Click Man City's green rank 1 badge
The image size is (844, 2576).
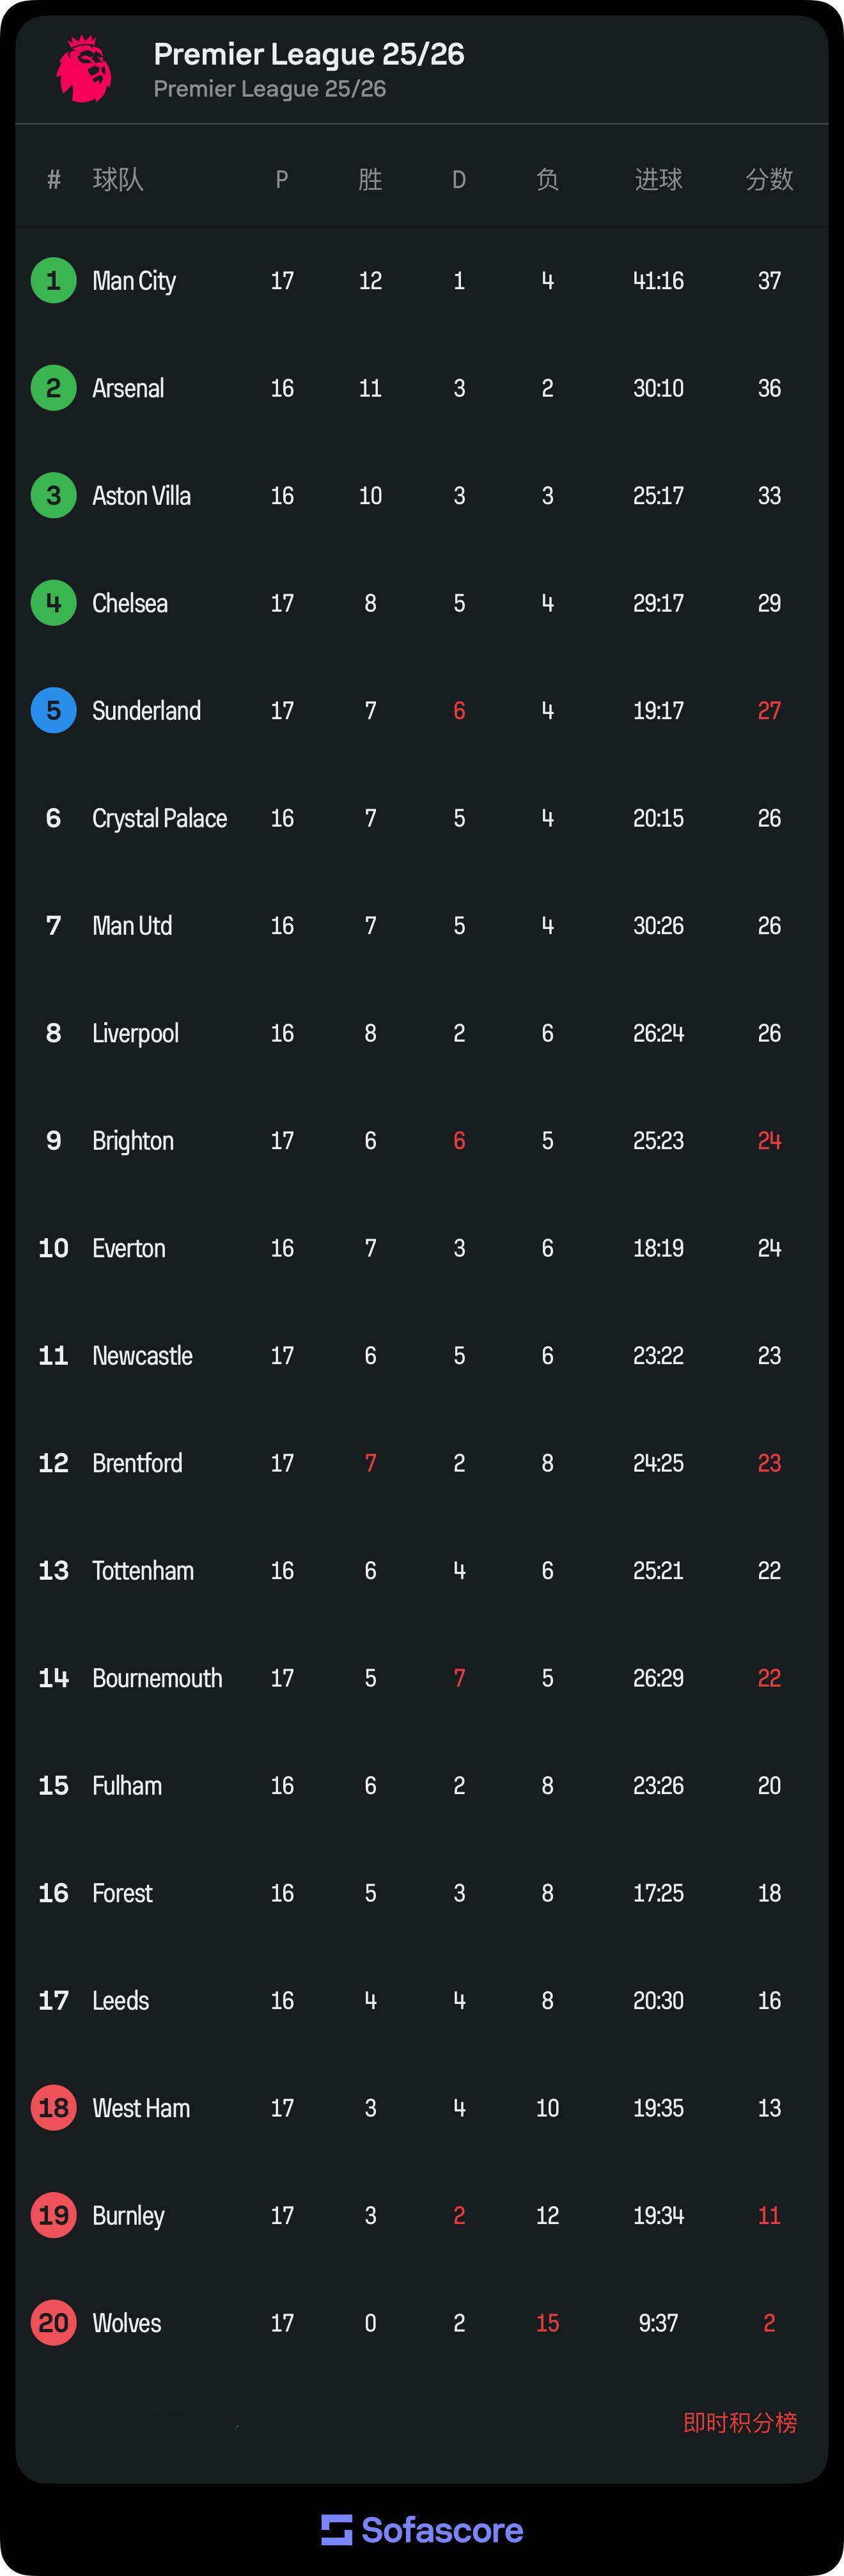[54, 281]
